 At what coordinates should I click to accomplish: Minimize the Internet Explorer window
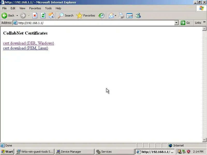[195, 2]
